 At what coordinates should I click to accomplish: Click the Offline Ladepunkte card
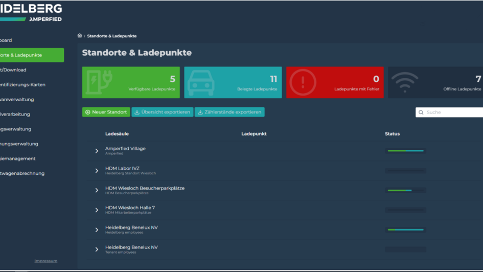click(435, 82)
